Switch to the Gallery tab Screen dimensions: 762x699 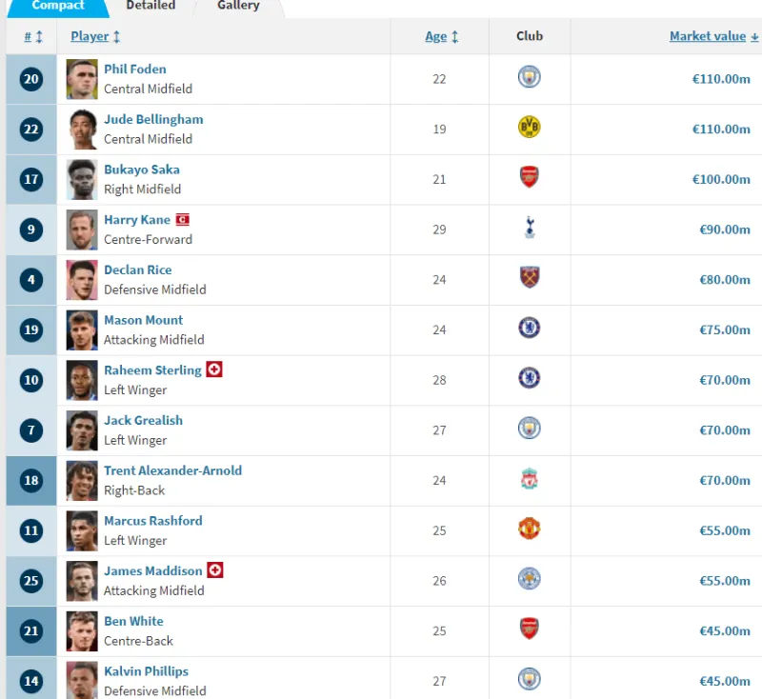tap(238, 7)
